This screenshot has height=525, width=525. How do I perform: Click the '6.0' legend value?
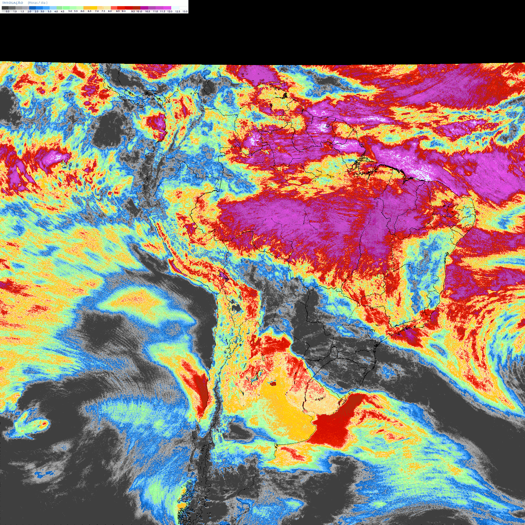click(x=83, y=11)
